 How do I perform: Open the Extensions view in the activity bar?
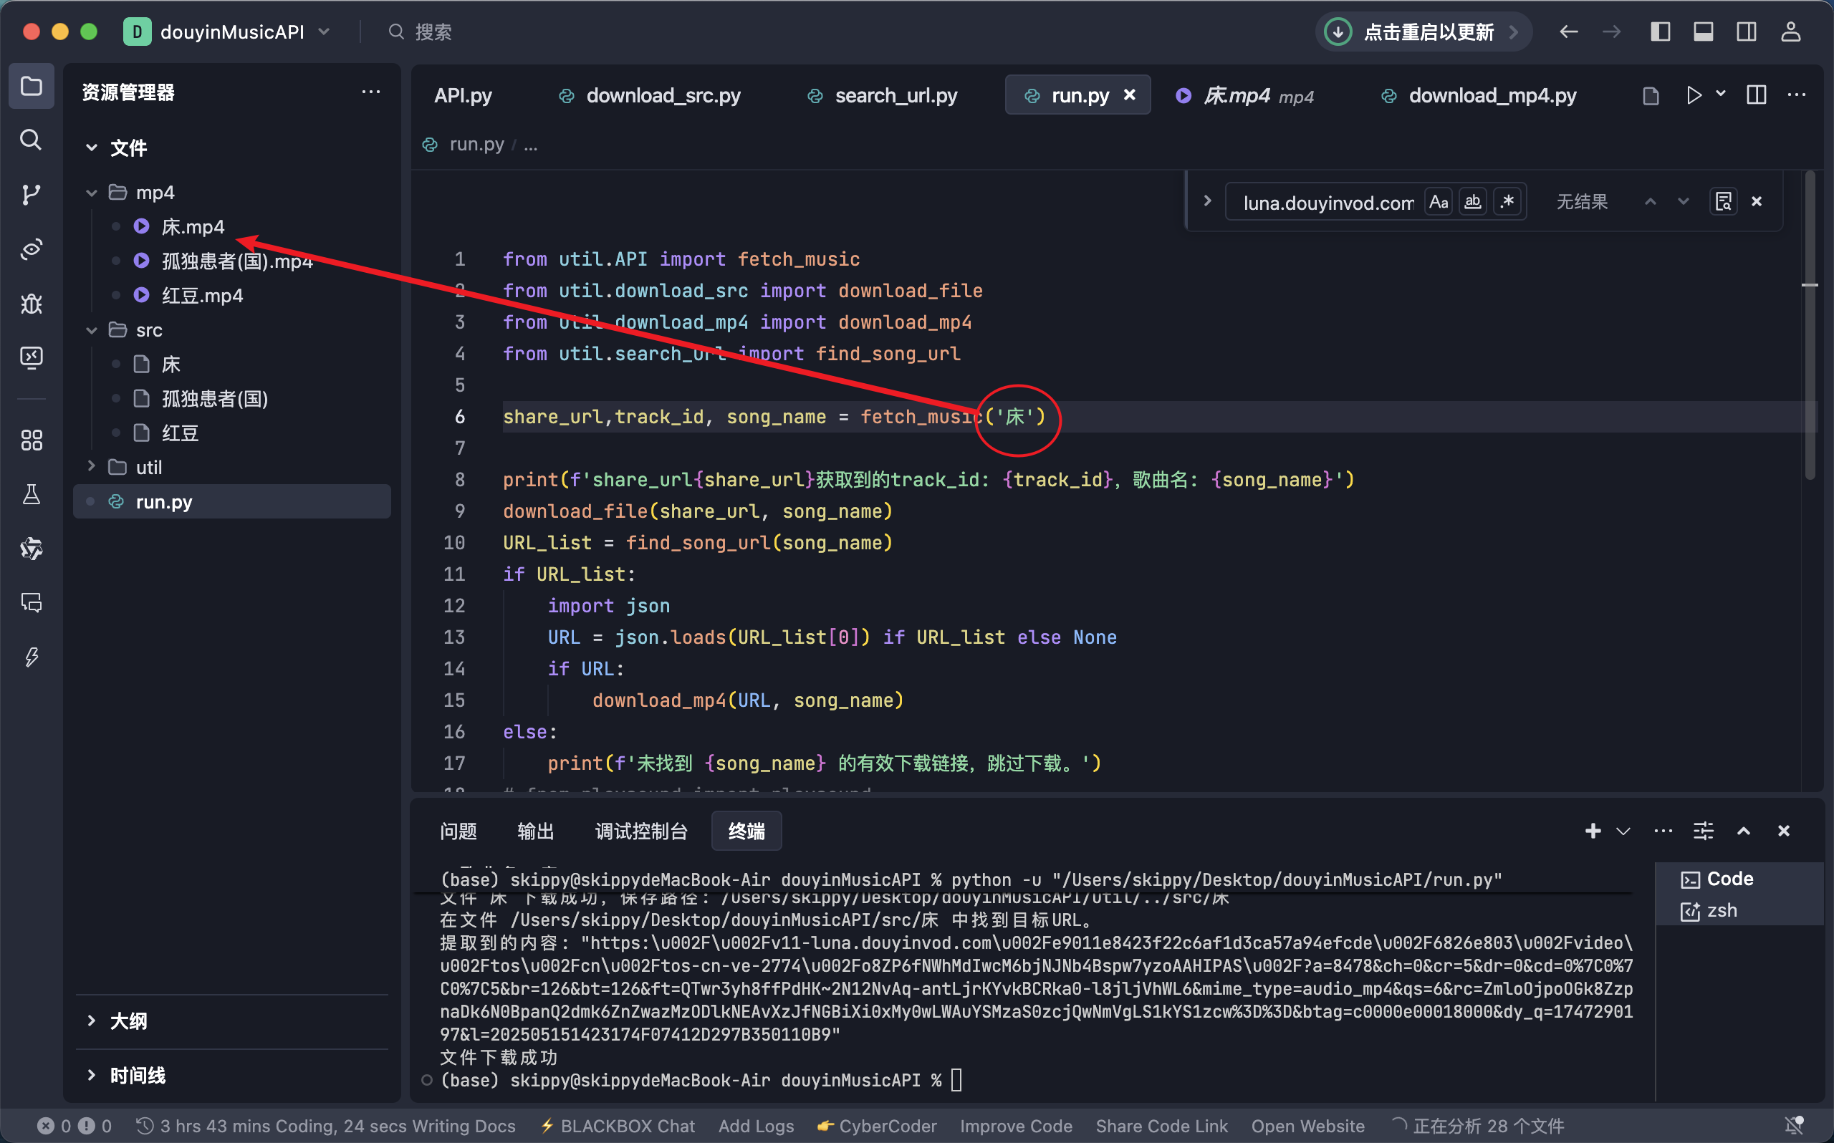31,440
